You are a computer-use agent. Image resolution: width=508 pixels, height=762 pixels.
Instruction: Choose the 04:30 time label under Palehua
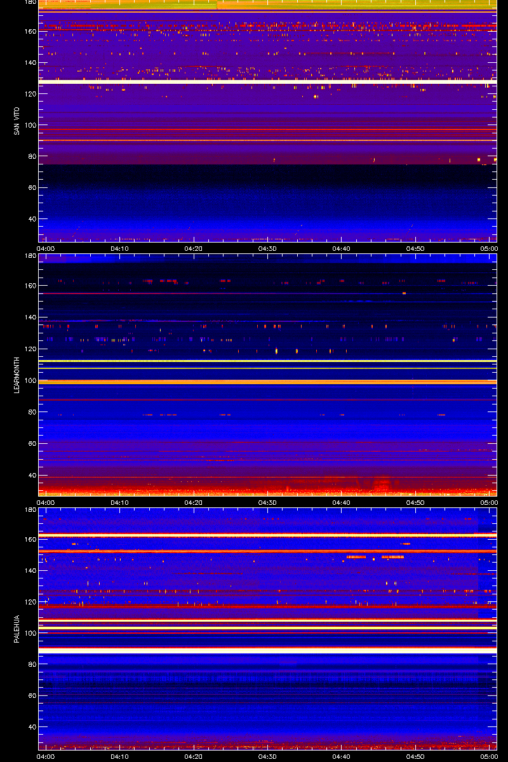tap(268, 756)
